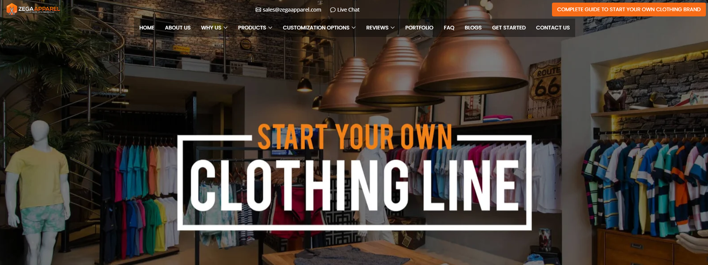This screenshot has width=708, height=265.
Task: Open the Home menu item
Action: point(147,28)
